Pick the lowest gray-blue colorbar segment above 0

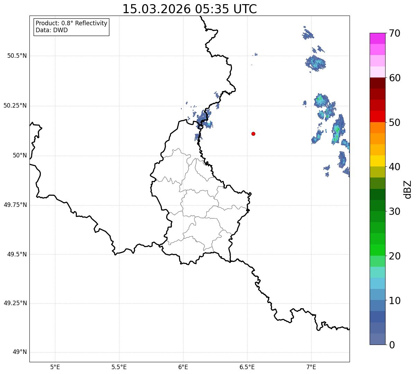(x=377, y=339)
